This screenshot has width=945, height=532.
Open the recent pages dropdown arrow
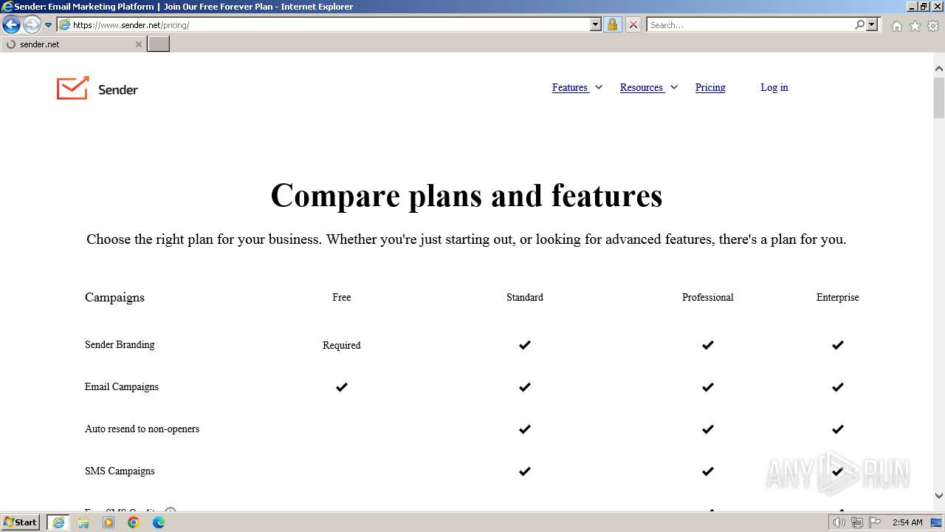tap(49, 25)
